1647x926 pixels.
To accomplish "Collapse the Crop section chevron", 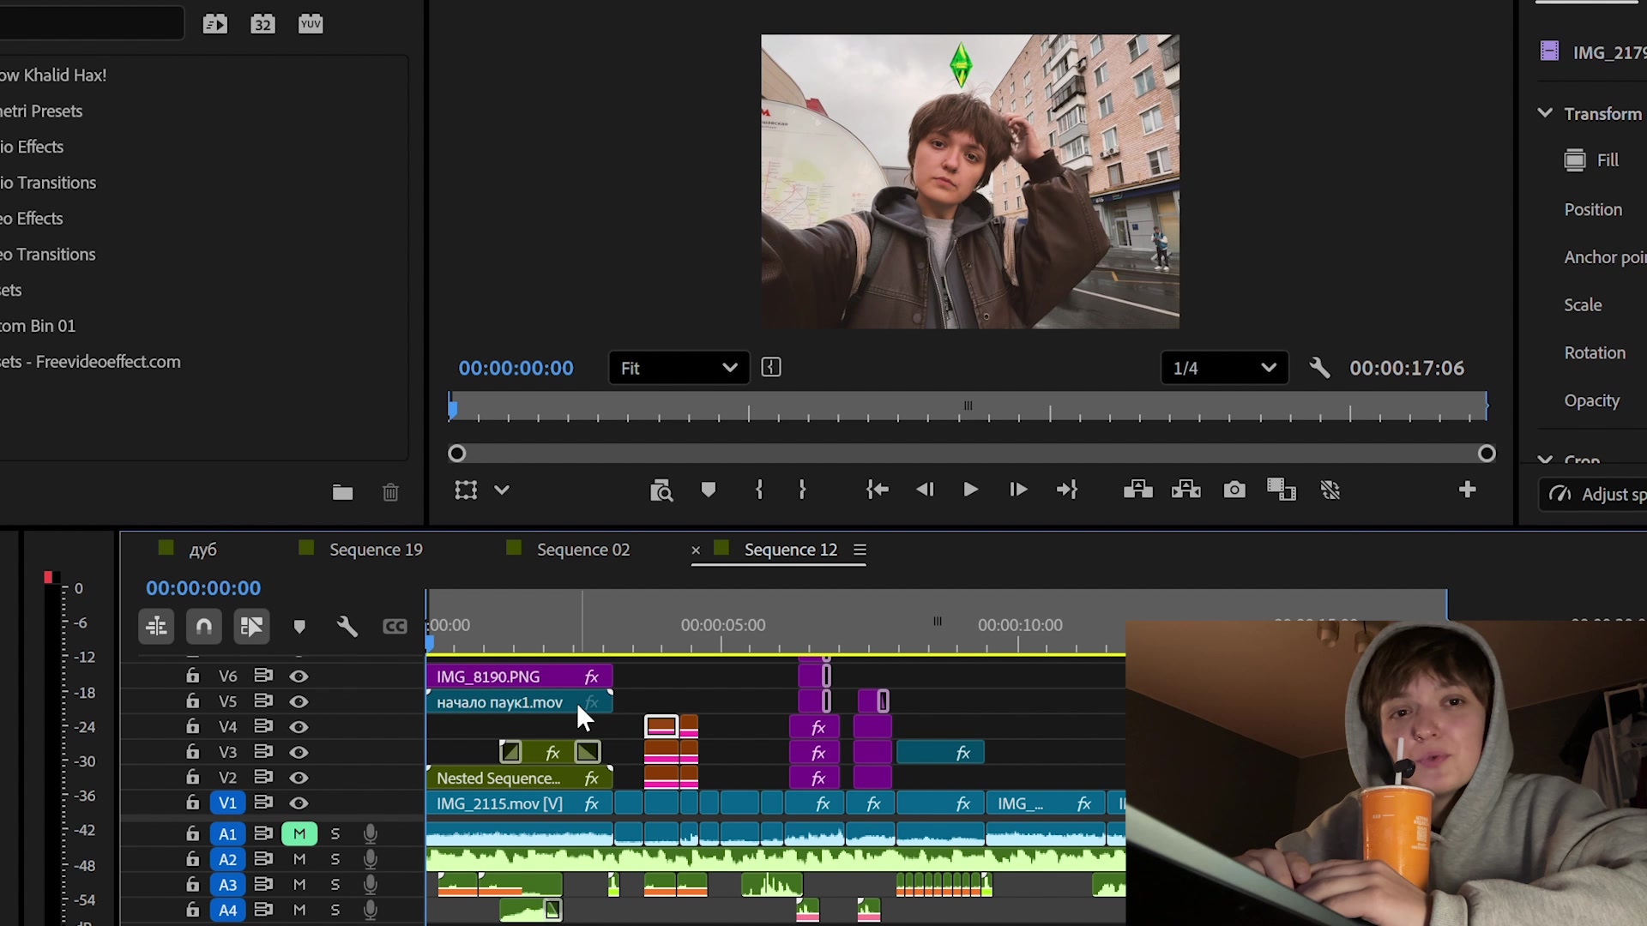I will click(x=1545, y=460).
